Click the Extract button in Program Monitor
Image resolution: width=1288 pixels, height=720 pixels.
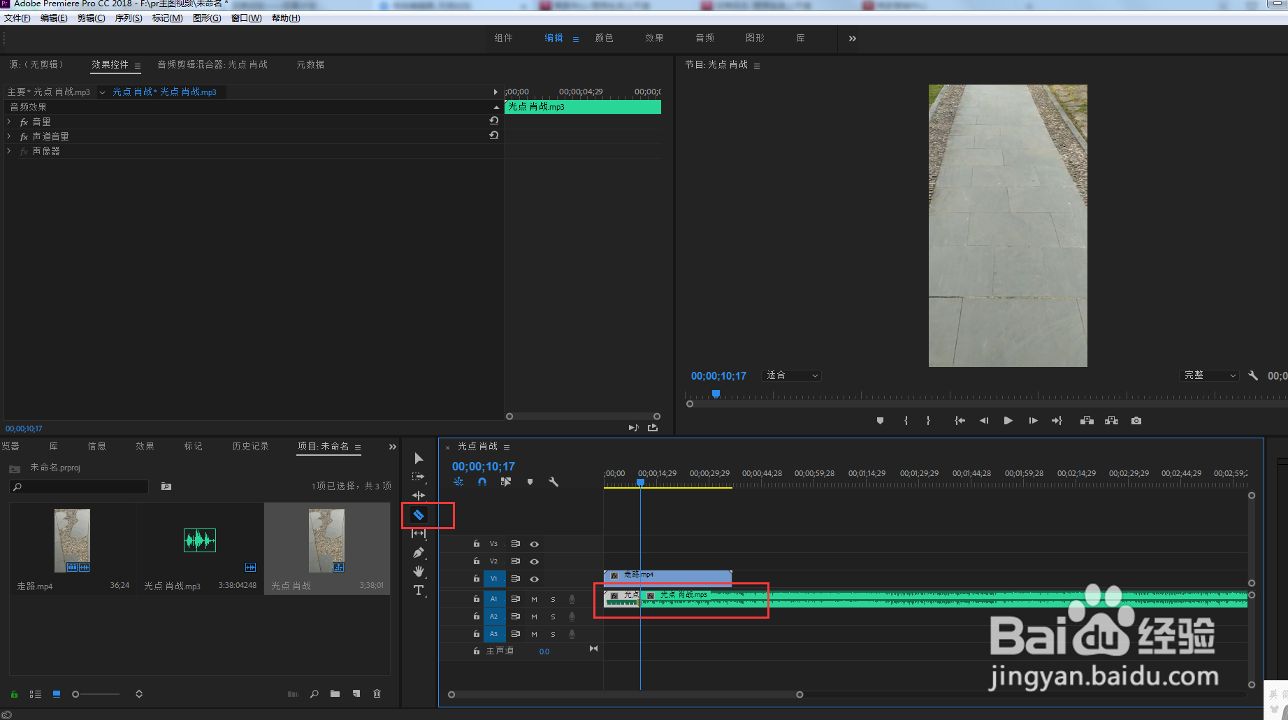(1111, 421)
